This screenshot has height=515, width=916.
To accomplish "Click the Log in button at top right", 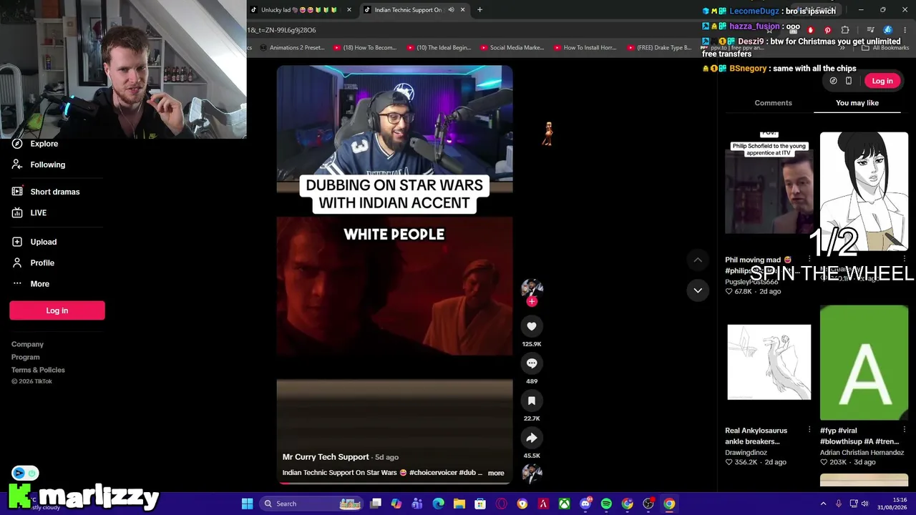I will pyautogui.click(x=882, y=81).
